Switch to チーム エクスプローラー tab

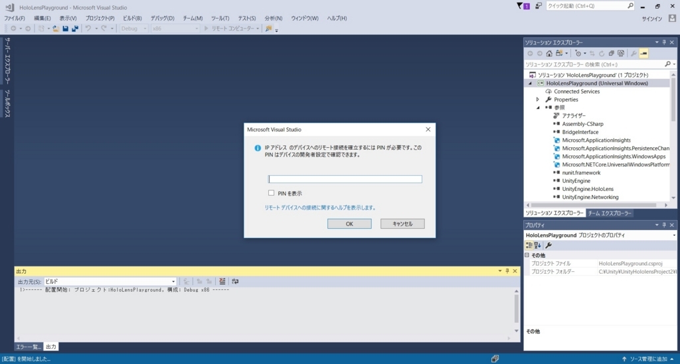(x=610, y=213)
